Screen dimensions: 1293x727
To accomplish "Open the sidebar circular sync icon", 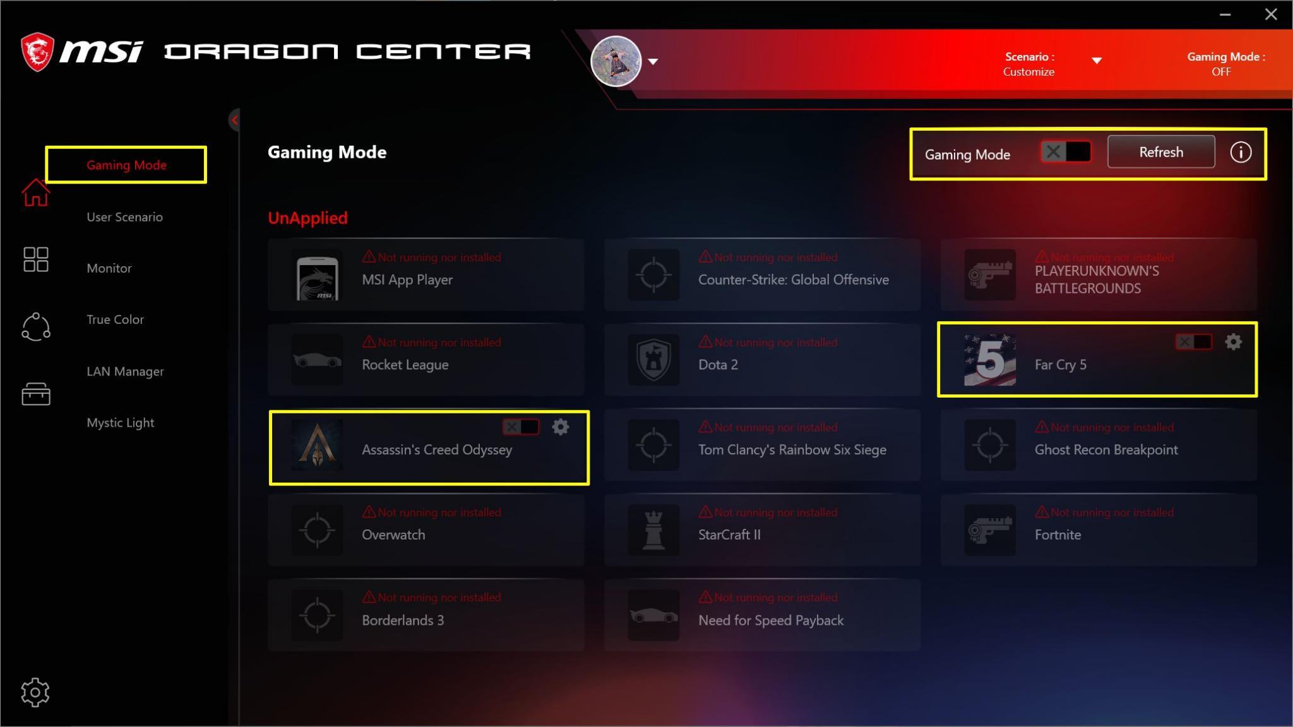I will pos(35,327).
